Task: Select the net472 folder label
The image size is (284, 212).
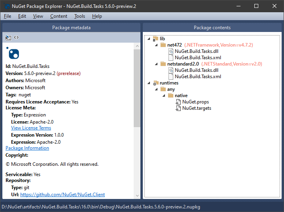Action: 174,45
